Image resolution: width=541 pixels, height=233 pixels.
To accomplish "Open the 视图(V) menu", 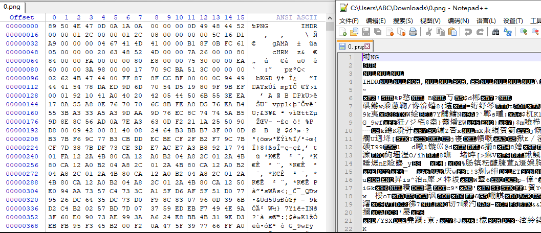I will (x=430, y=21).
